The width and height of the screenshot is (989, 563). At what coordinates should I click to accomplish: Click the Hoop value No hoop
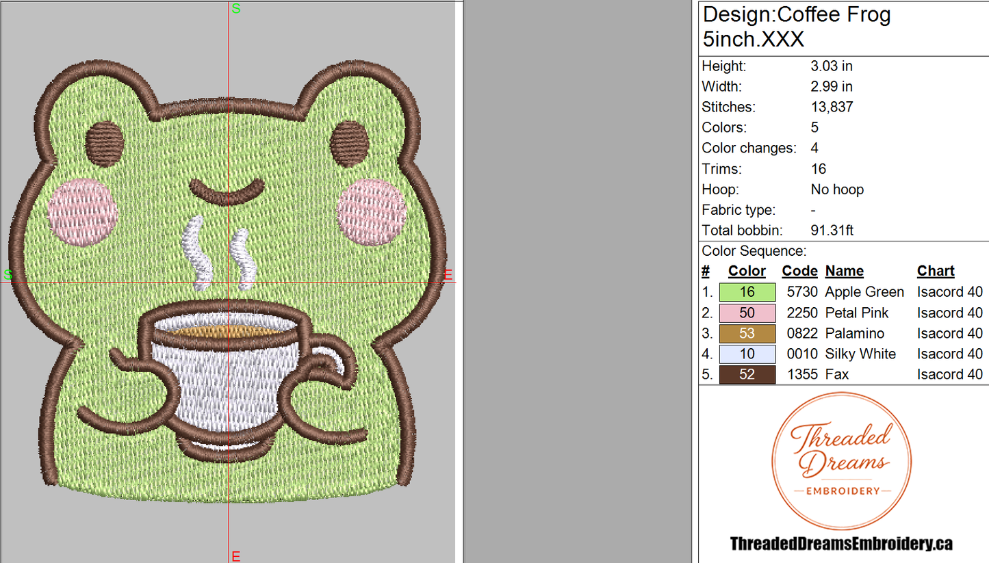(837, 189)
